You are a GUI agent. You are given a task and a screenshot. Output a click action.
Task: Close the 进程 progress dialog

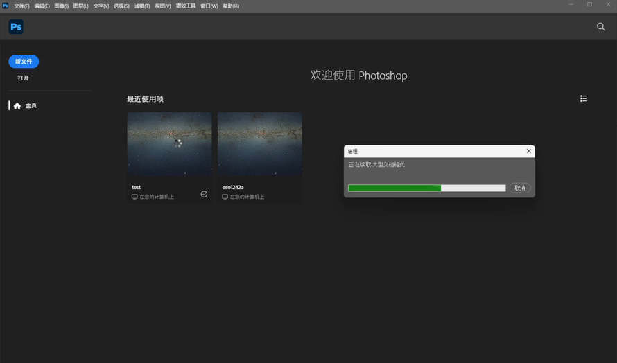[x=528, y=151]
